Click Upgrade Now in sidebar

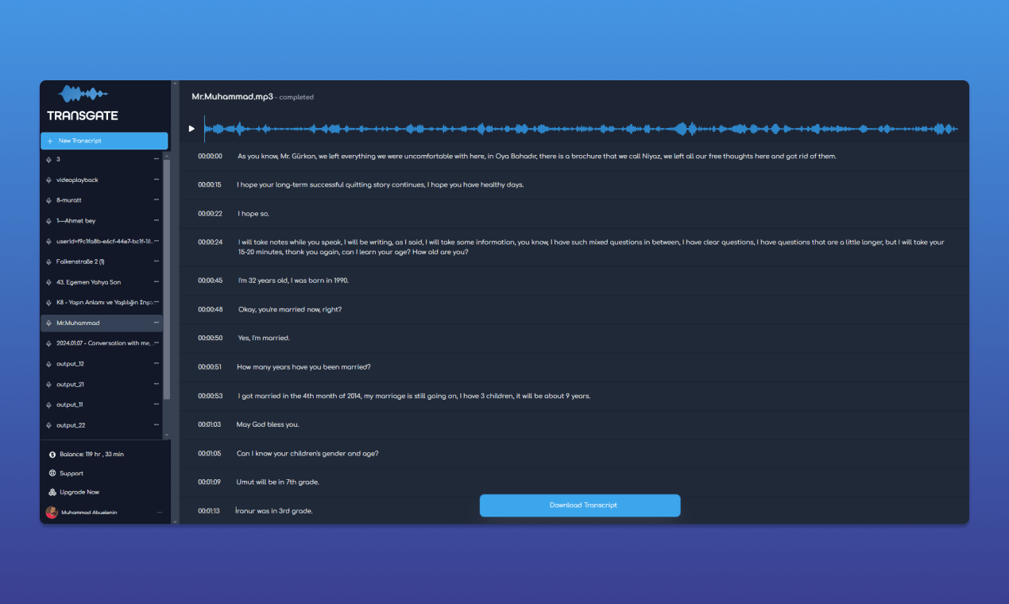coord(79,493)
